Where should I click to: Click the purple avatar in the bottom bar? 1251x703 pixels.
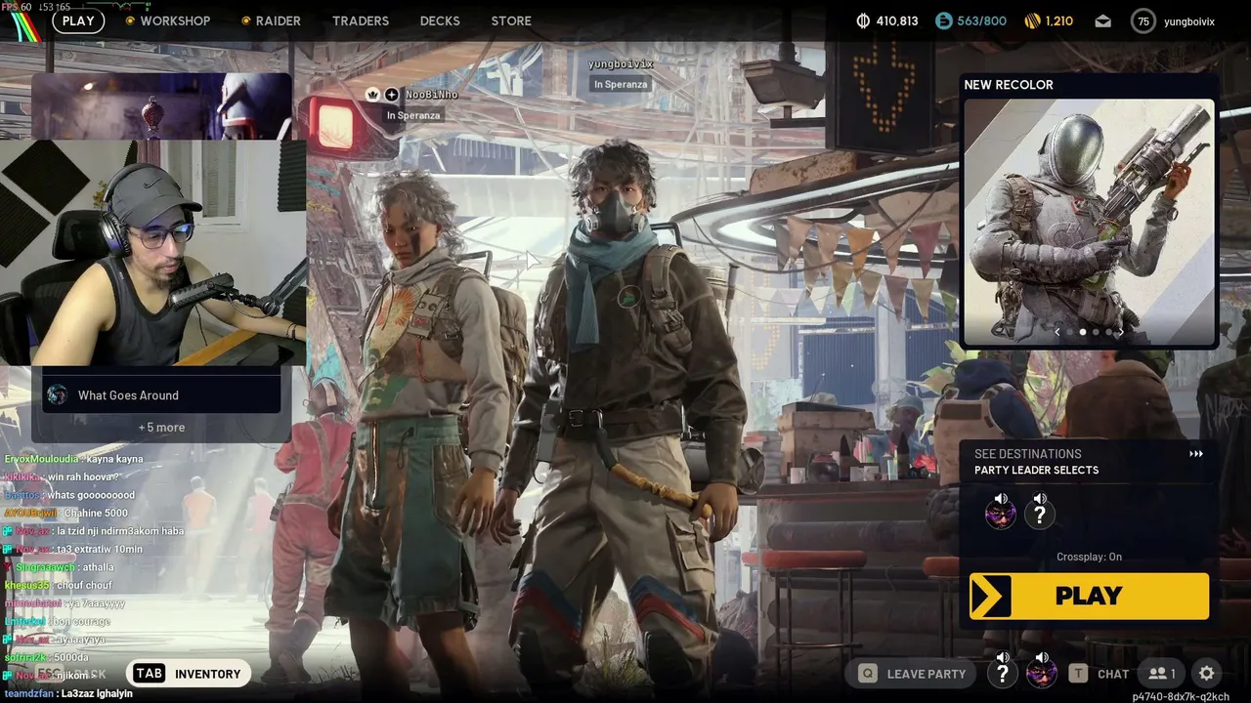tap(1042, 675)
